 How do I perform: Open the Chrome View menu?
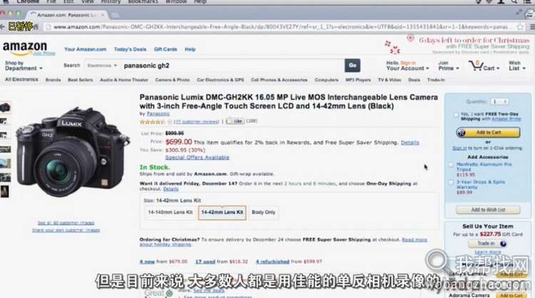[x=87, y=1]
